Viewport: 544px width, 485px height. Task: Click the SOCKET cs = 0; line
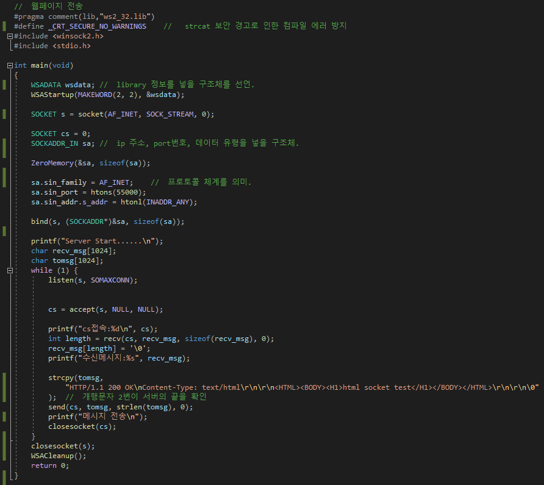click(x=61, y=134)
